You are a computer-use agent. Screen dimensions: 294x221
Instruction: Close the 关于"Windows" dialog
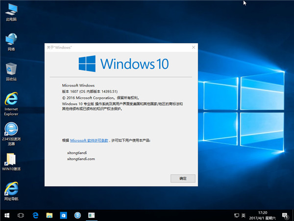(194, 47)
